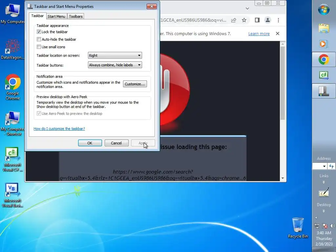Select the taskbar properties window button
The height and width of the screenshot is (252, 336).
[x=324, y=91]
